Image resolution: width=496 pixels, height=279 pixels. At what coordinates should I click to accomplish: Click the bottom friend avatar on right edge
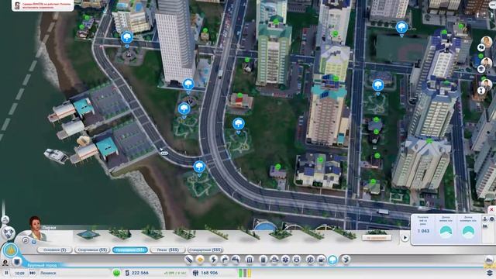[487, 84]
